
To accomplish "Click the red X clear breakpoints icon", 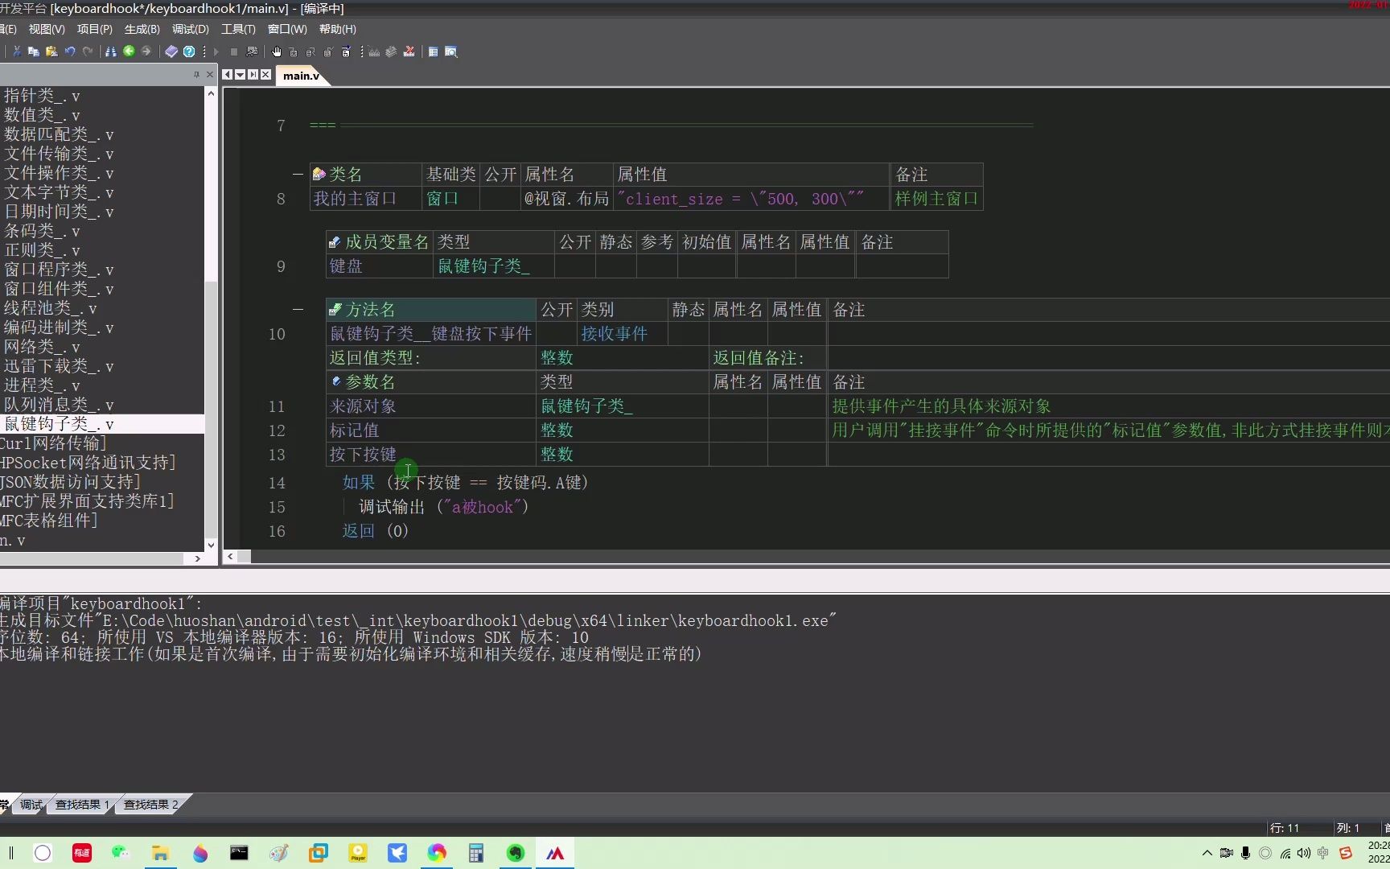I will (x=409, y=51).
